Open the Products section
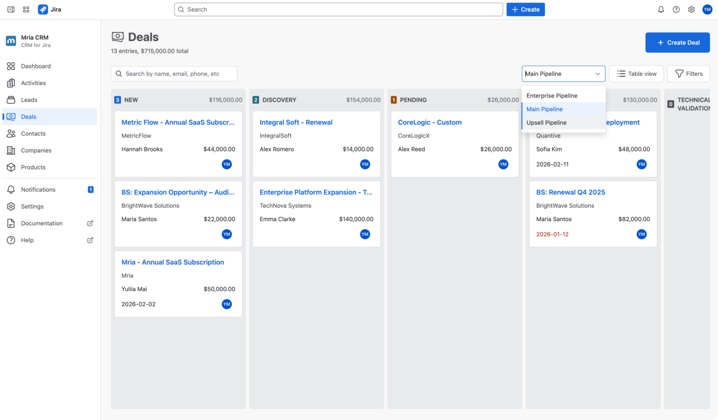Screen dimensions: 718x420 33,167
